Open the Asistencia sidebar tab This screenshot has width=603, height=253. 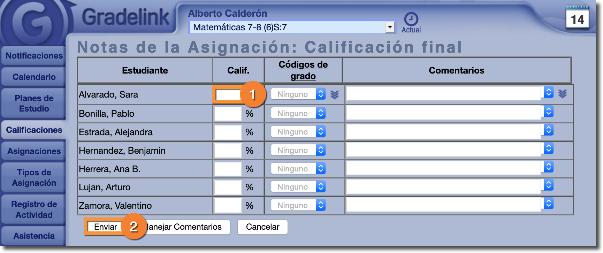point(34,236)
